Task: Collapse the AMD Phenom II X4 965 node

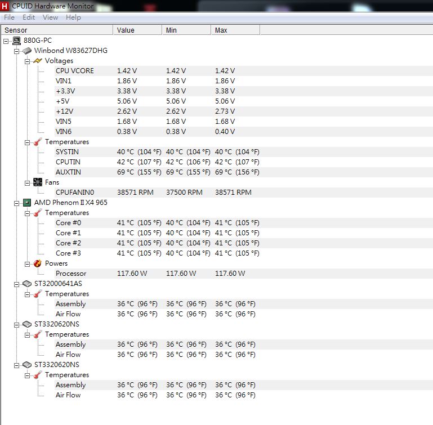Action: click(x=16, y=204)
